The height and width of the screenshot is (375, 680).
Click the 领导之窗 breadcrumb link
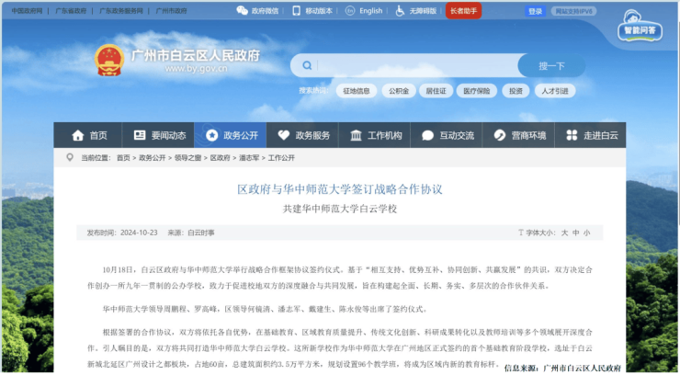(x=187, y=158)
